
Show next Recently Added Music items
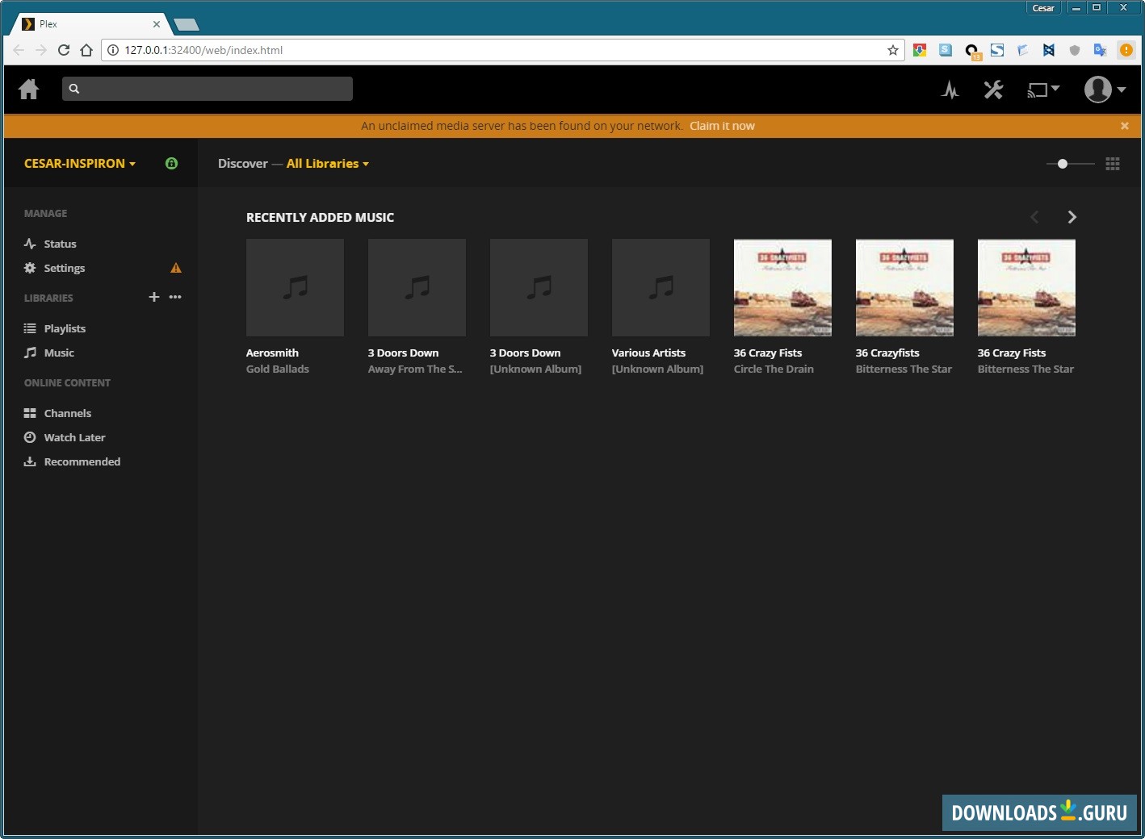coord(1072,217)
